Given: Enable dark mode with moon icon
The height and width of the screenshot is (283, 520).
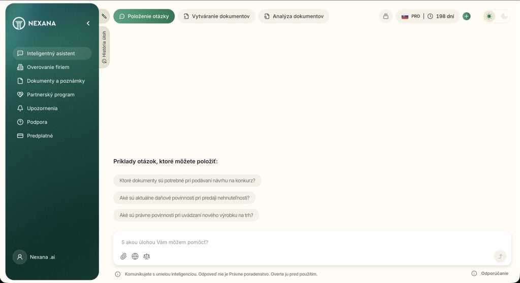Looking at the screenshot, I should pos(504,16).
